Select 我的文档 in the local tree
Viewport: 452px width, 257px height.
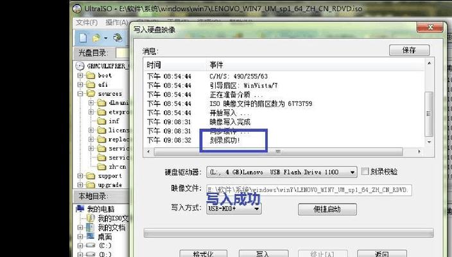click(x=106, y=227)
